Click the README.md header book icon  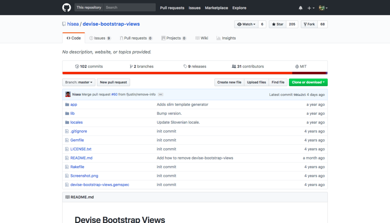tap(67, 197)
